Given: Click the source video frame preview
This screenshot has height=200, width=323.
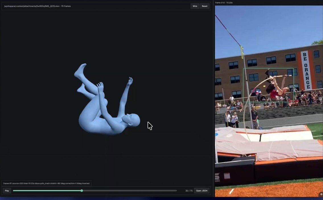Looking at the screenshot, I should [269, 101].
